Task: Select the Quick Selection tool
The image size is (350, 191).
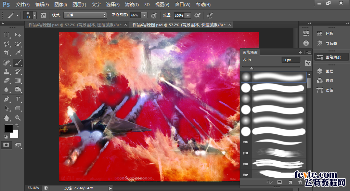Action: (x=18, y=44)
